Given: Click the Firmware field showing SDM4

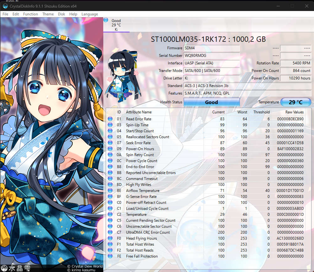Looking at the screenshot, I should (x=212, y=48).
